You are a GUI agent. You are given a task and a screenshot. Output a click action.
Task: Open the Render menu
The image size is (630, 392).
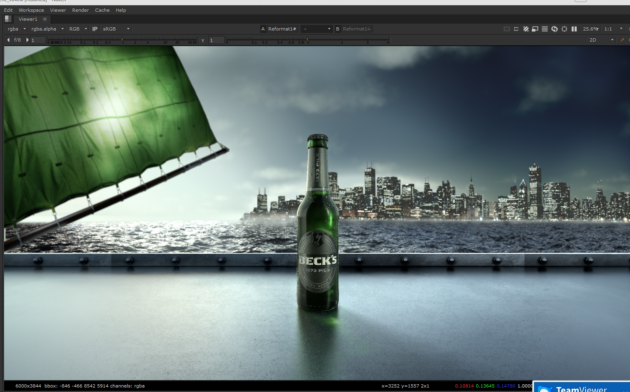tap(80, 10)
